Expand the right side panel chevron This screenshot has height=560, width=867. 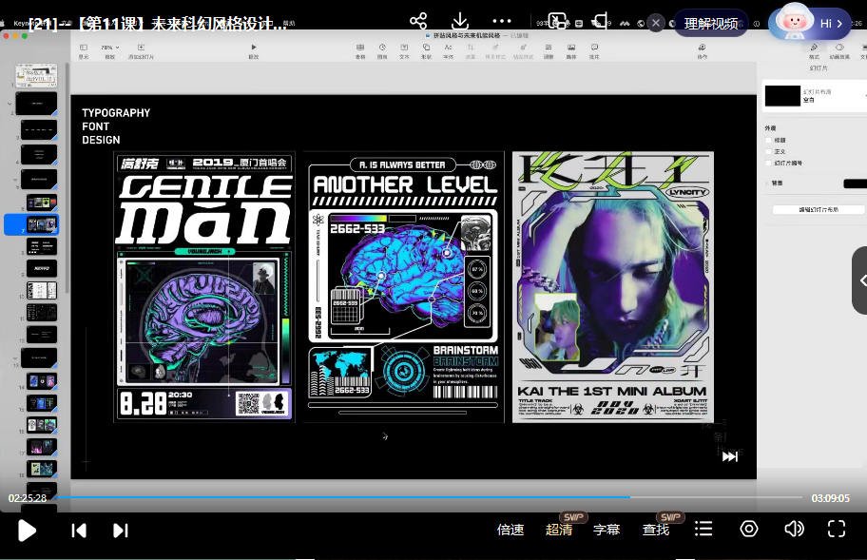point(860,280)
